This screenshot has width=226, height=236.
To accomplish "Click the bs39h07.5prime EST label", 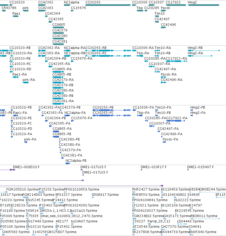I will pyautogui.click(x=84, y=221).
